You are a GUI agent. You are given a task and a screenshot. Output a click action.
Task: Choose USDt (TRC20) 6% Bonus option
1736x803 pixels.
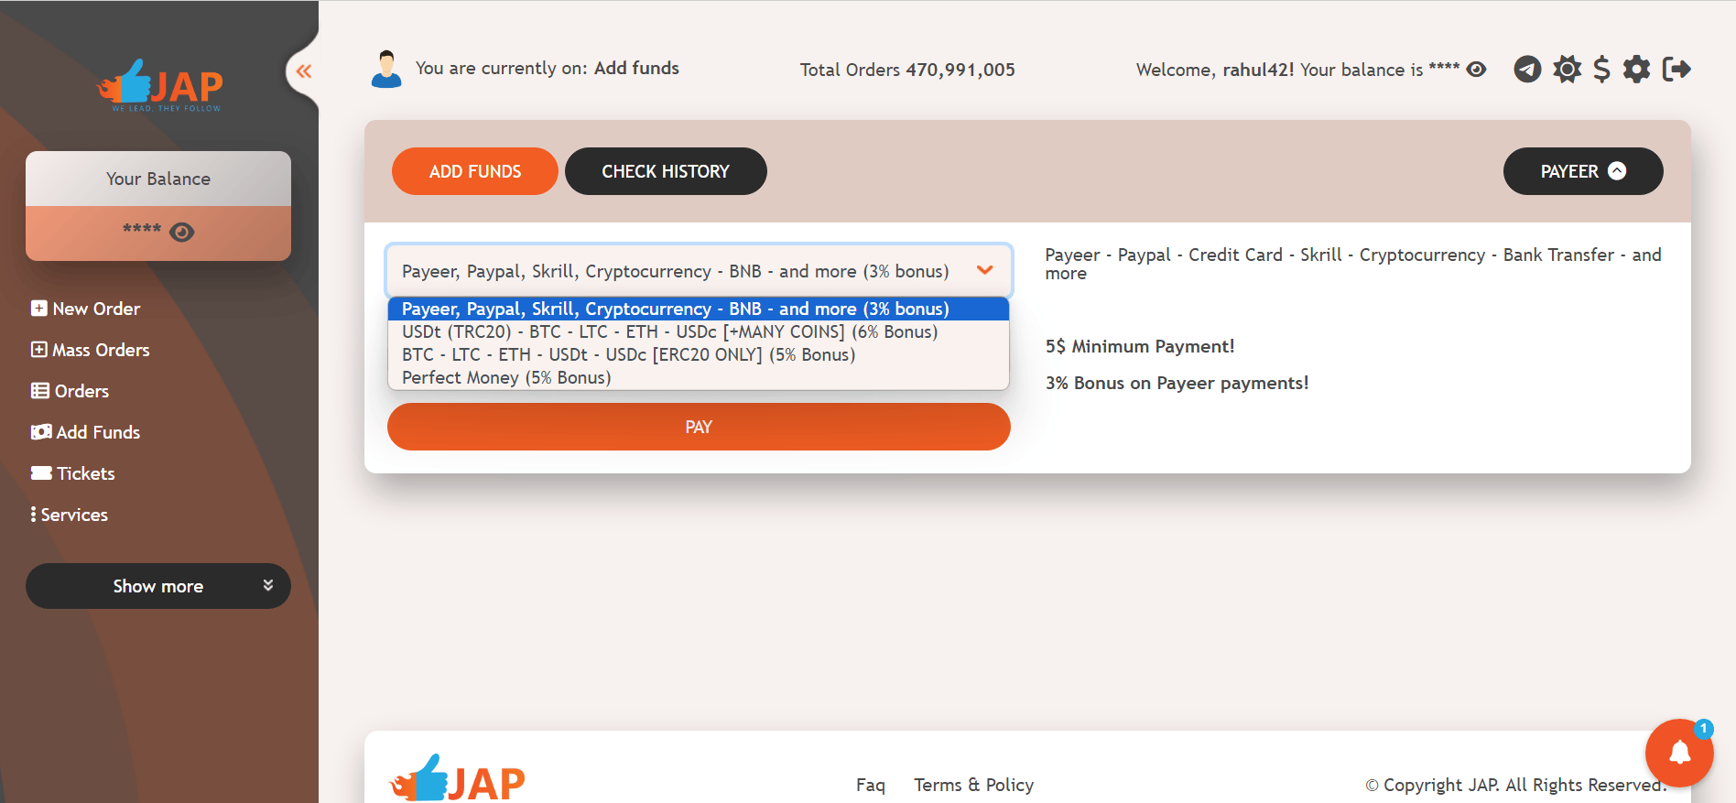point(669,332)
